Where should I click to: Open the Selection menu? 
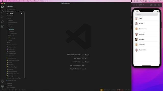coord(19,1)
